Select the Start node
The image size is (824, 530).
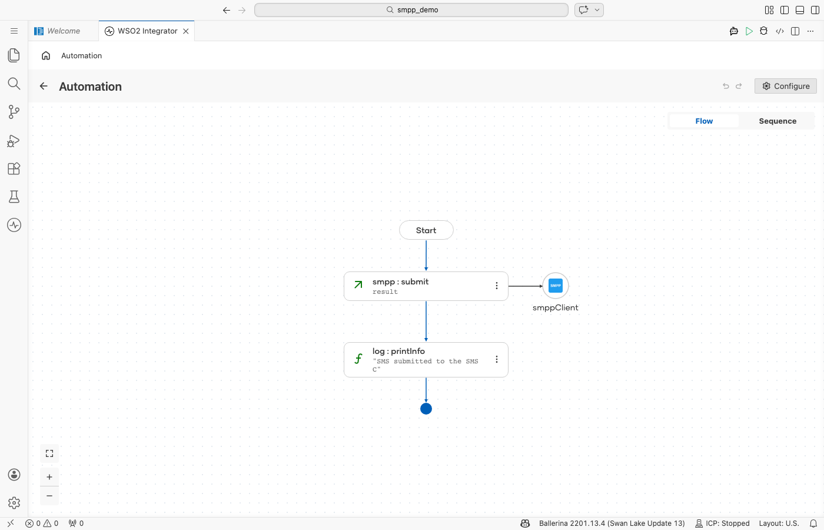[x=426, y=230]
